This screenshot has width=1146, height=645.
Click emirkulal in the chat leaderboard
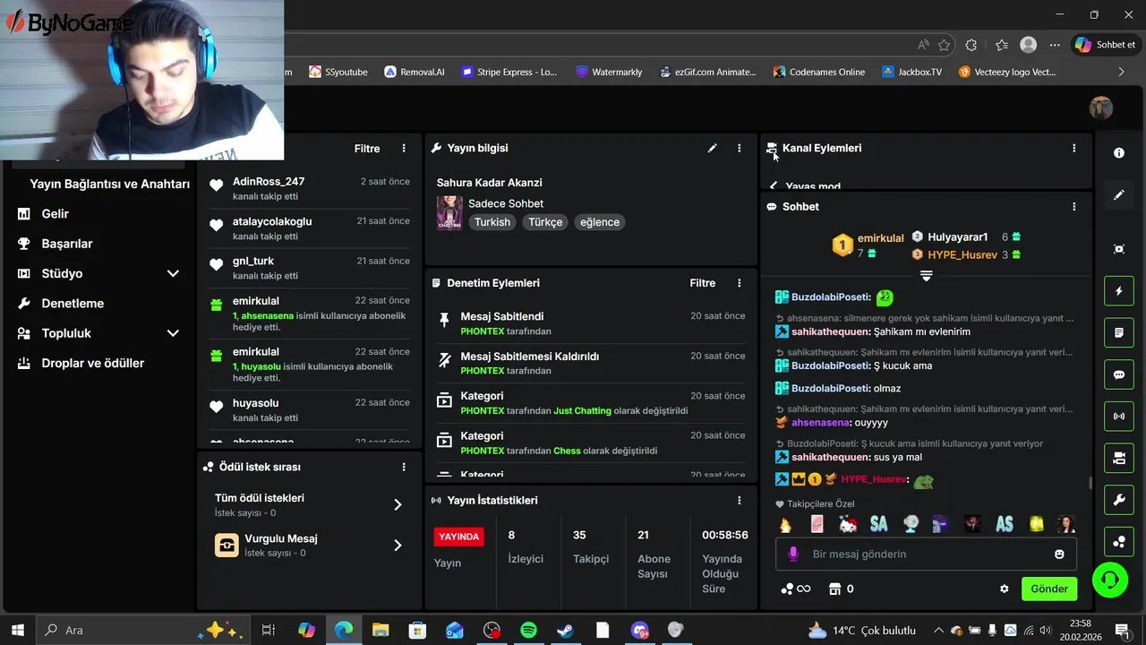pyautogui.click(x=881, y=238)
